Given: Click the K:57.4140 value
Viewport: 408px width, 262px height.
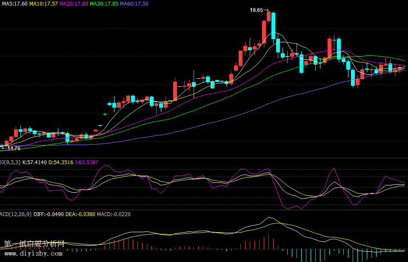Looking at the screenshot, I should 34,162.
